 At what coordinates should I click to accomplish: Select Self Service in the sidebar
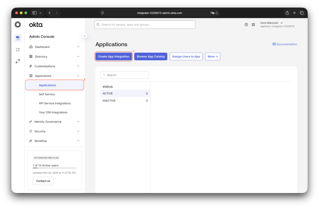pos(47,94)
